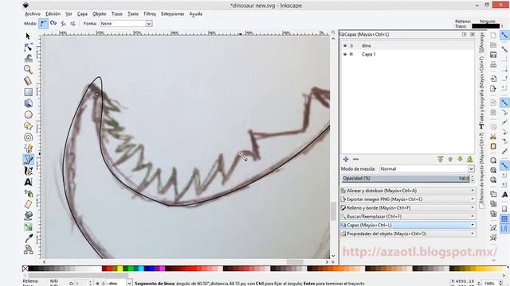Select the 3D Box tool
Image resolution: width=510 pixels, height=286 pixels.
(28, 103)
